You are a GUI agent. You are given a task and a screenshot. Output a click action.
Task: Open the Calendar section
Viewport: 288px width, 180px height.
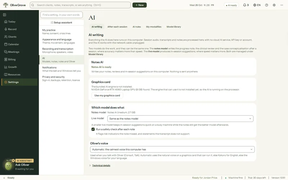point(19,44)
